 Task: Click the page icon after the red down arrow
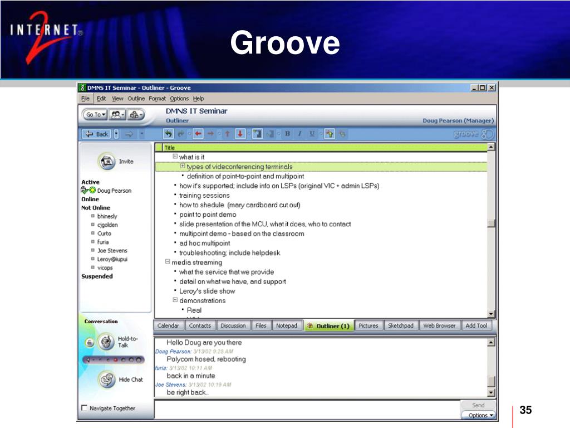click(257, 134)
